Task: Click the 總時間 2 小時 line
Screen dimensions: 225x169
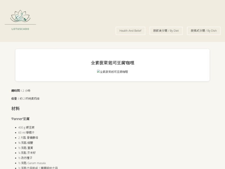Action: (21, 91)
